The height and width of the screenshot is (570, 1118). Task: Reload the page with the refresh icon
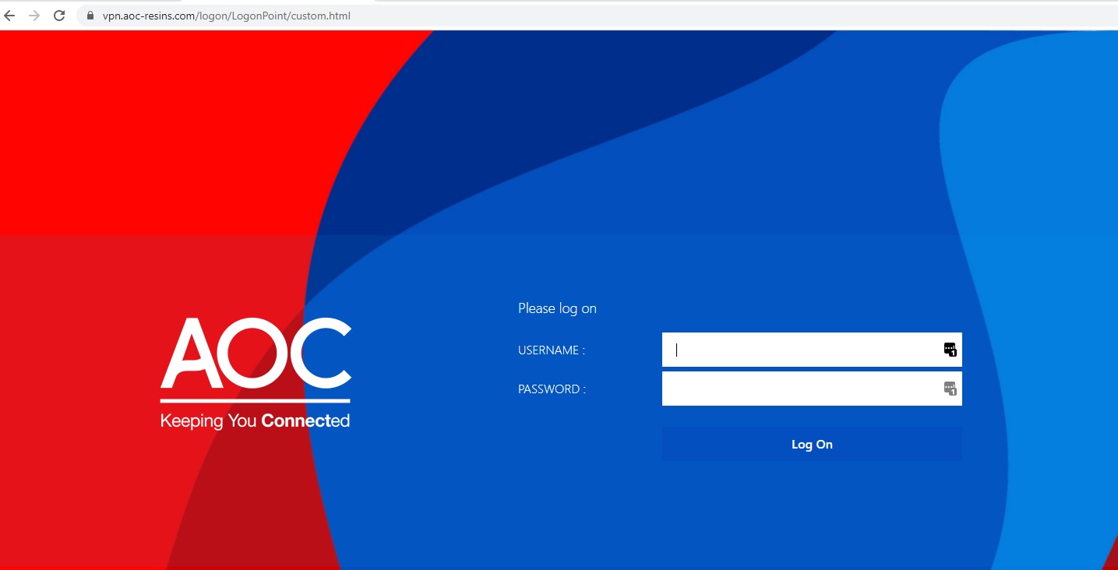coord(59,16)
